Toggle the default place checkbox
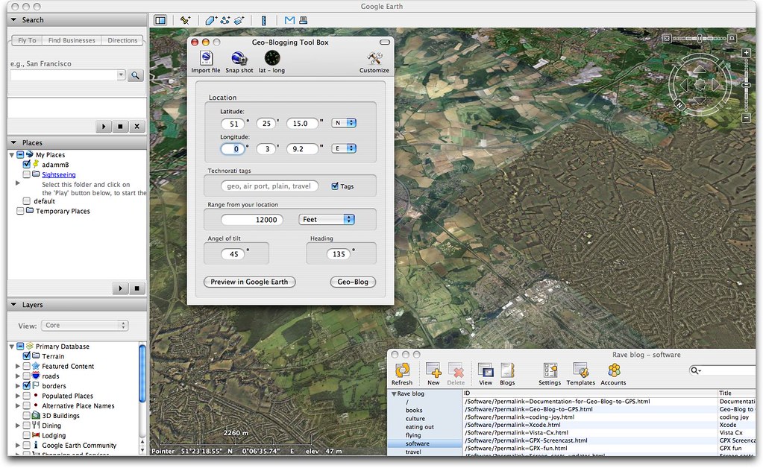Screen dimensions: 763x468 [x=27, y=200]
